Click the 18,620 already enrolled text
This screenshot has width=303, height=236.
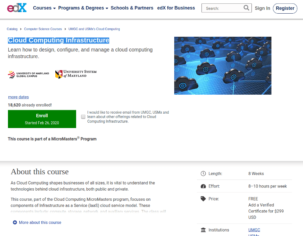(30, 105)
